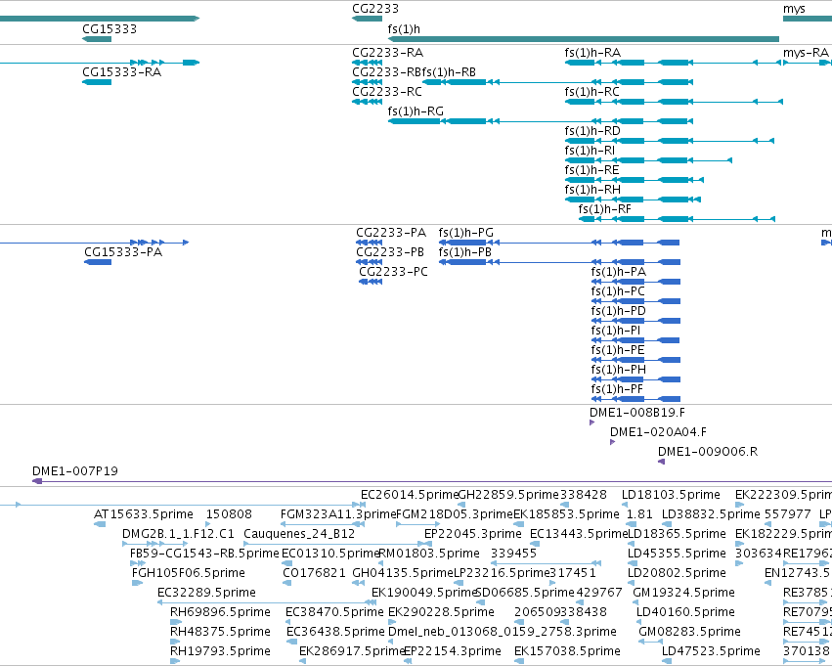
Task: Click the mys gene label
Action: pyautogui.click(x=794, y=9)
